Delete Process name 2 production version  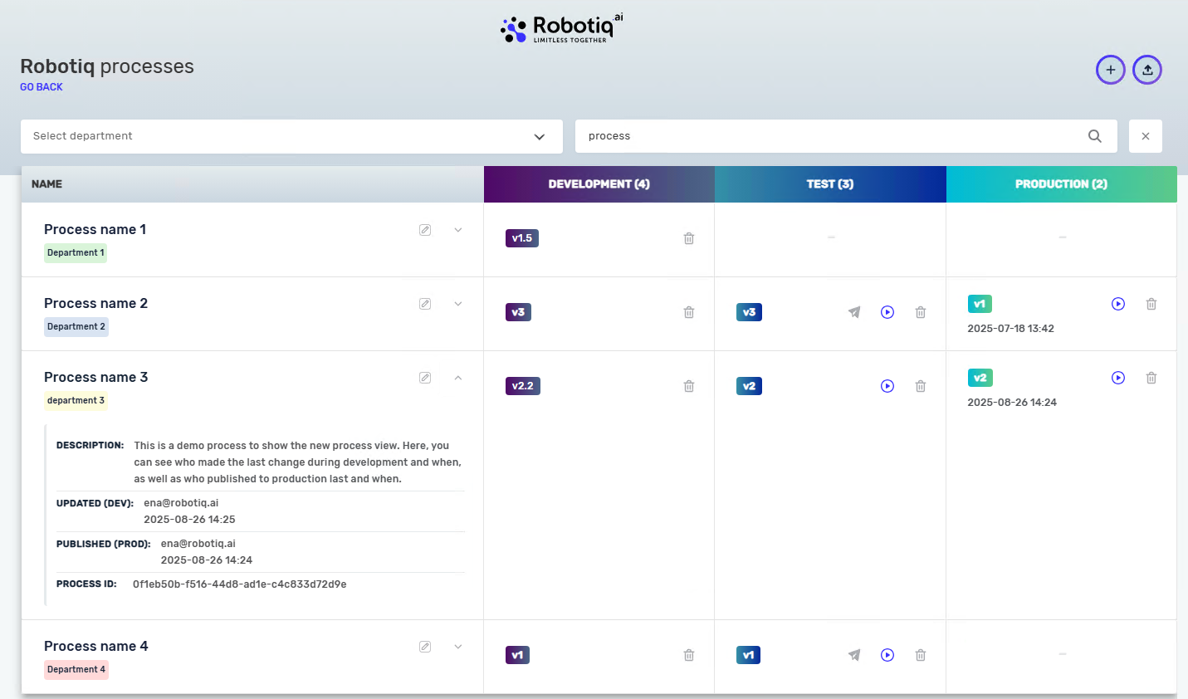point(1151,304)
